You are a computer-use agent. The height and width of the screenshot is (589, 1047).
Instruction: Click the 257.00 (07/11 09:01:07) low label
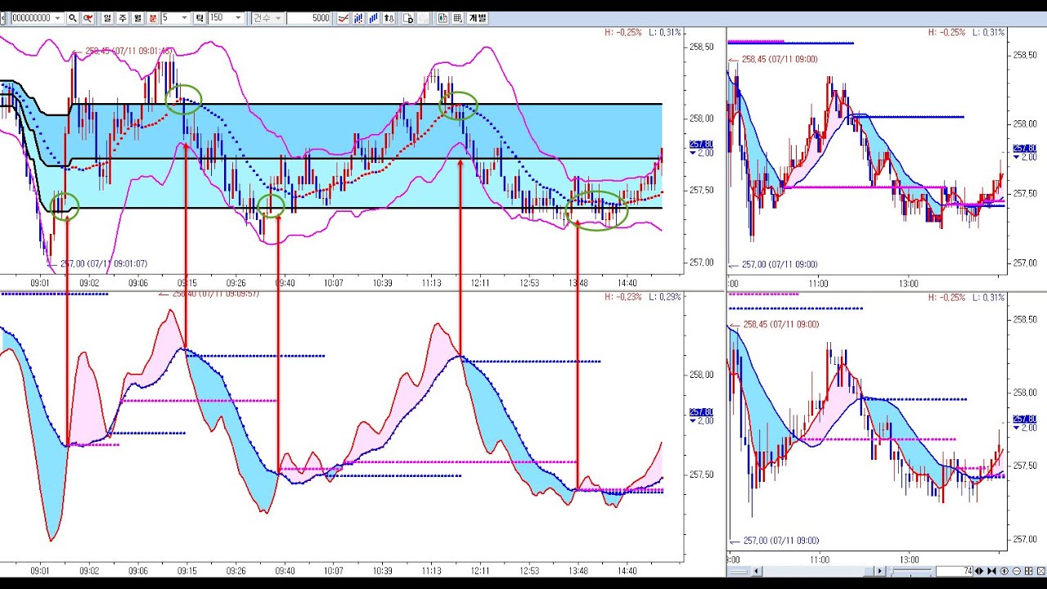click(x=103, y=263)
